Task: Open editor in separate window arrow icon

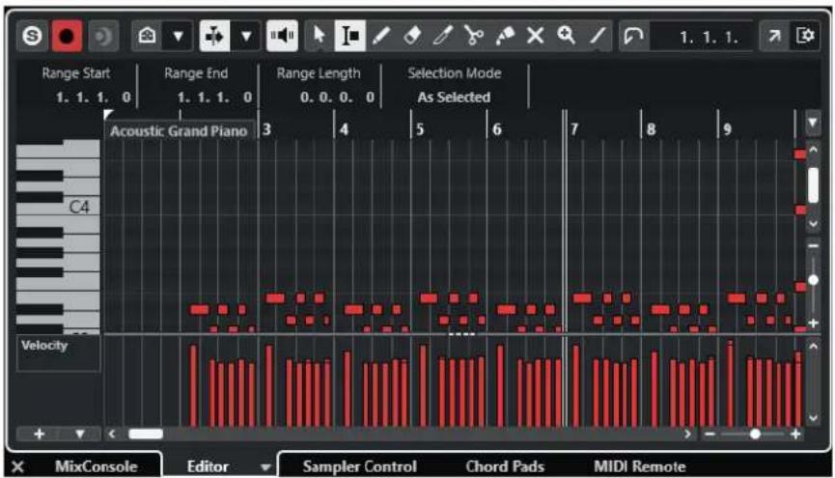Action: 774,37
